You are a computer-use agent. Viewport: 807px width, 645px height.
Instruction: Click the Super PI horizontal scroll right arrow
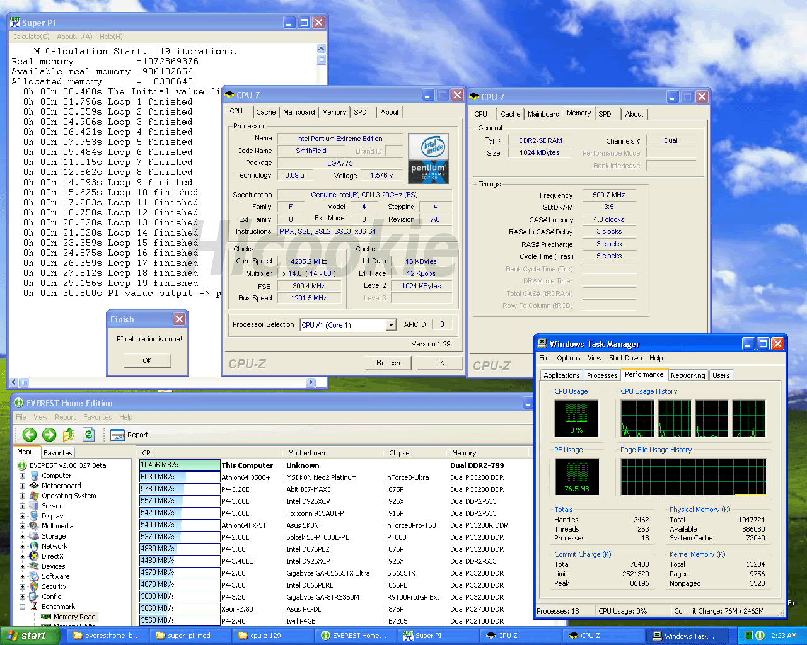point(310,382)
